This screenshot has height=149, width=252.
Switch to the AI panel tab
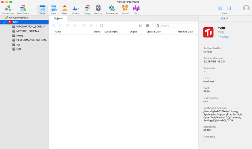click(x=228, y=19)
